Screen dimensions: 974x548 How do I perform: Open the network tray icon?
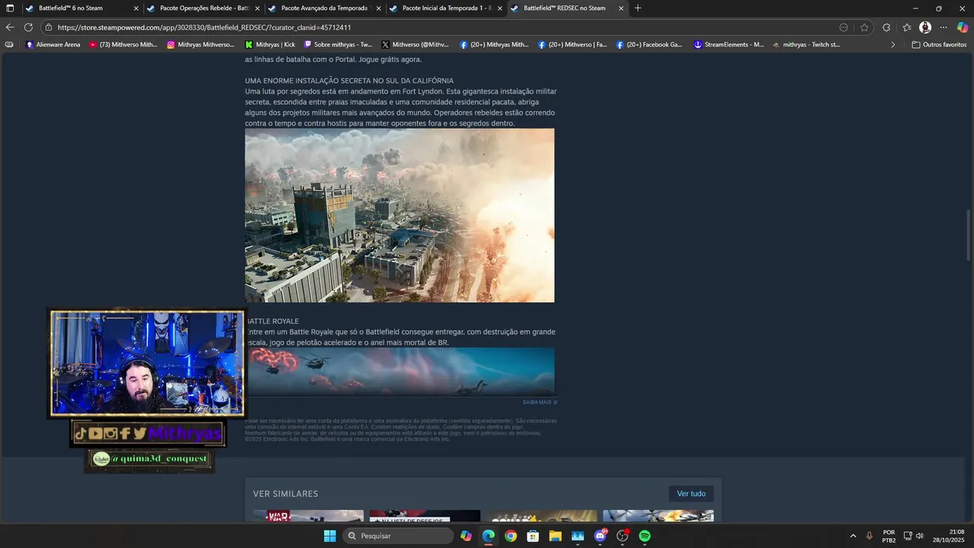click(908, 536)
